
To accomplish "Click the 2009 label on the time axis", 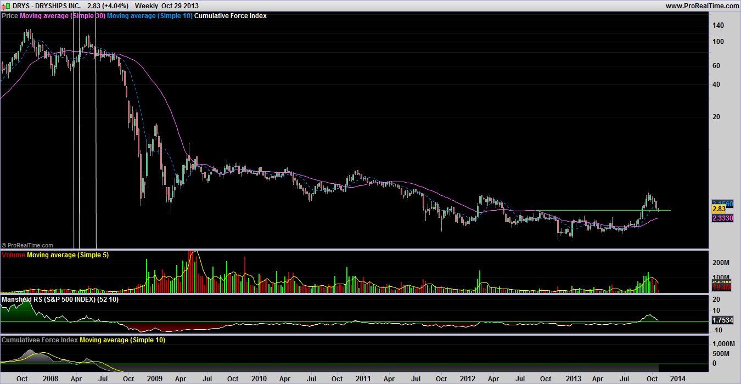I will click(155, 379).
